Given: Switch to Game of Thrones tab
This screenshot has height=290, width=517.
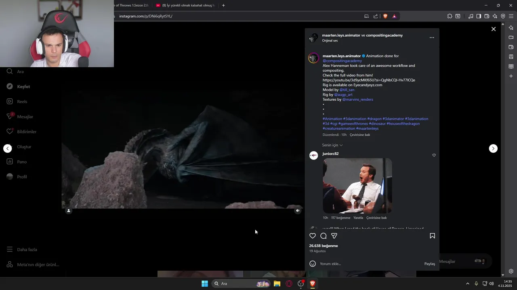Looking at the screenshot, I should pyautogui.click(x=131, y=5).
